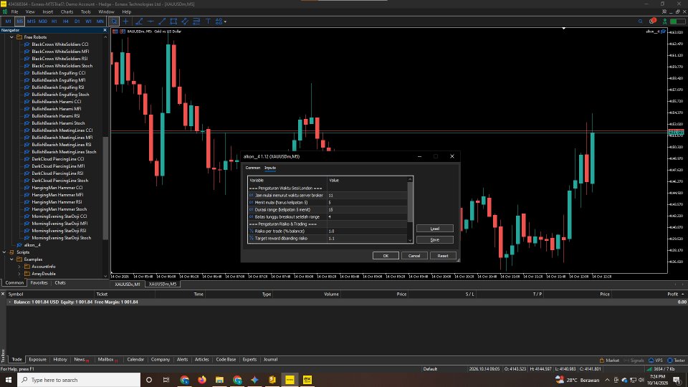Open VPS cloud icon in toolbox bar
The height and width of the screenshot is (387, 688).
coord(656,360)
